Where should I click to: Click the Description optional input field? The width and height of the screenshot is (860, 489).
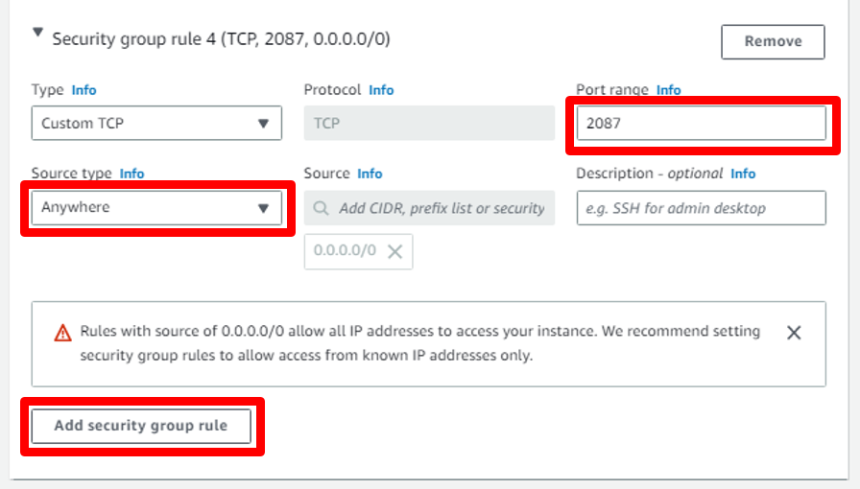pos(701,208)
